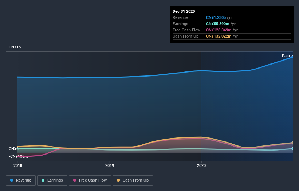Viewport: 299px width, 191px height.
Task: Click the 2018 x-axis label
Action: (x=18, y=165)
